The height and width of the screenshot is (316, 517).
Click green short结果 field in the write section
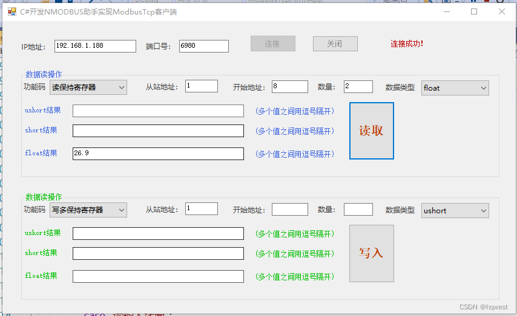pyautogui.click(x=158, y=253)
